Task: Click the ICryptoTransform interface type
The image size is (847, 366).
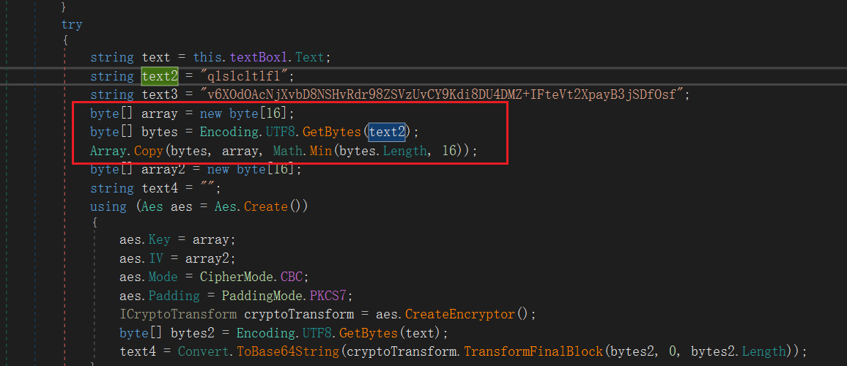Action: click(178, 314)
